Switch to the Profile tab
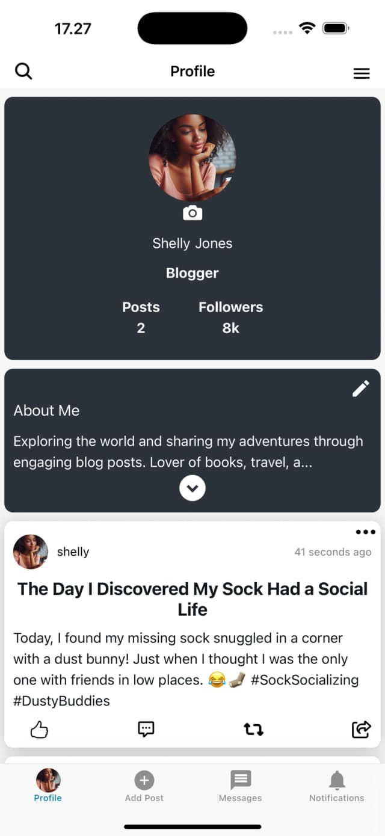 (x=48, y=785)
